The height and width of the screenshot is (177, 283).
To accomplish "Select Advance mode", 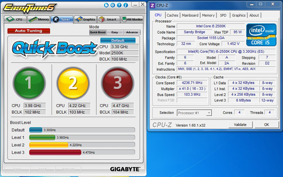I will coord(132,32).
